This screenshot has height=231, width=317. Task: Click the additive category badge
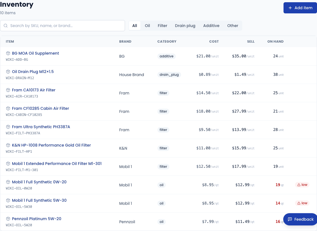166,56
